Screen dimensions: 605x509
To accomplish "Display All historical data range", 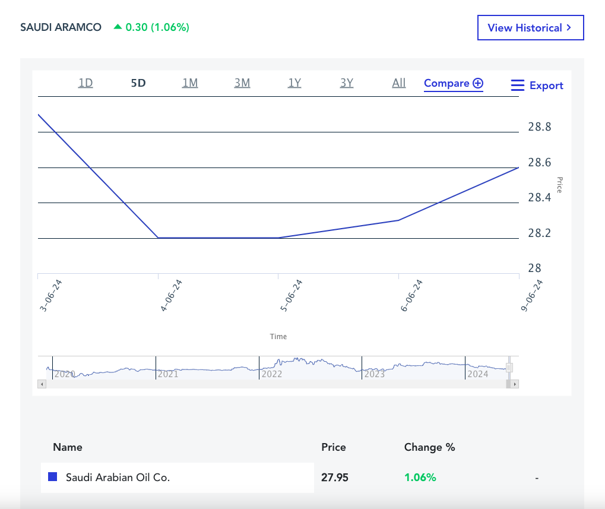I will pos(399,83).
